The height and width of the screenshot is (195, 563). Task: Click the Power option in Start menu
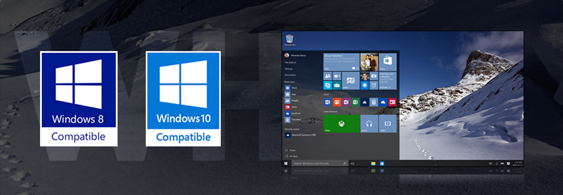(x=292, y=151)
